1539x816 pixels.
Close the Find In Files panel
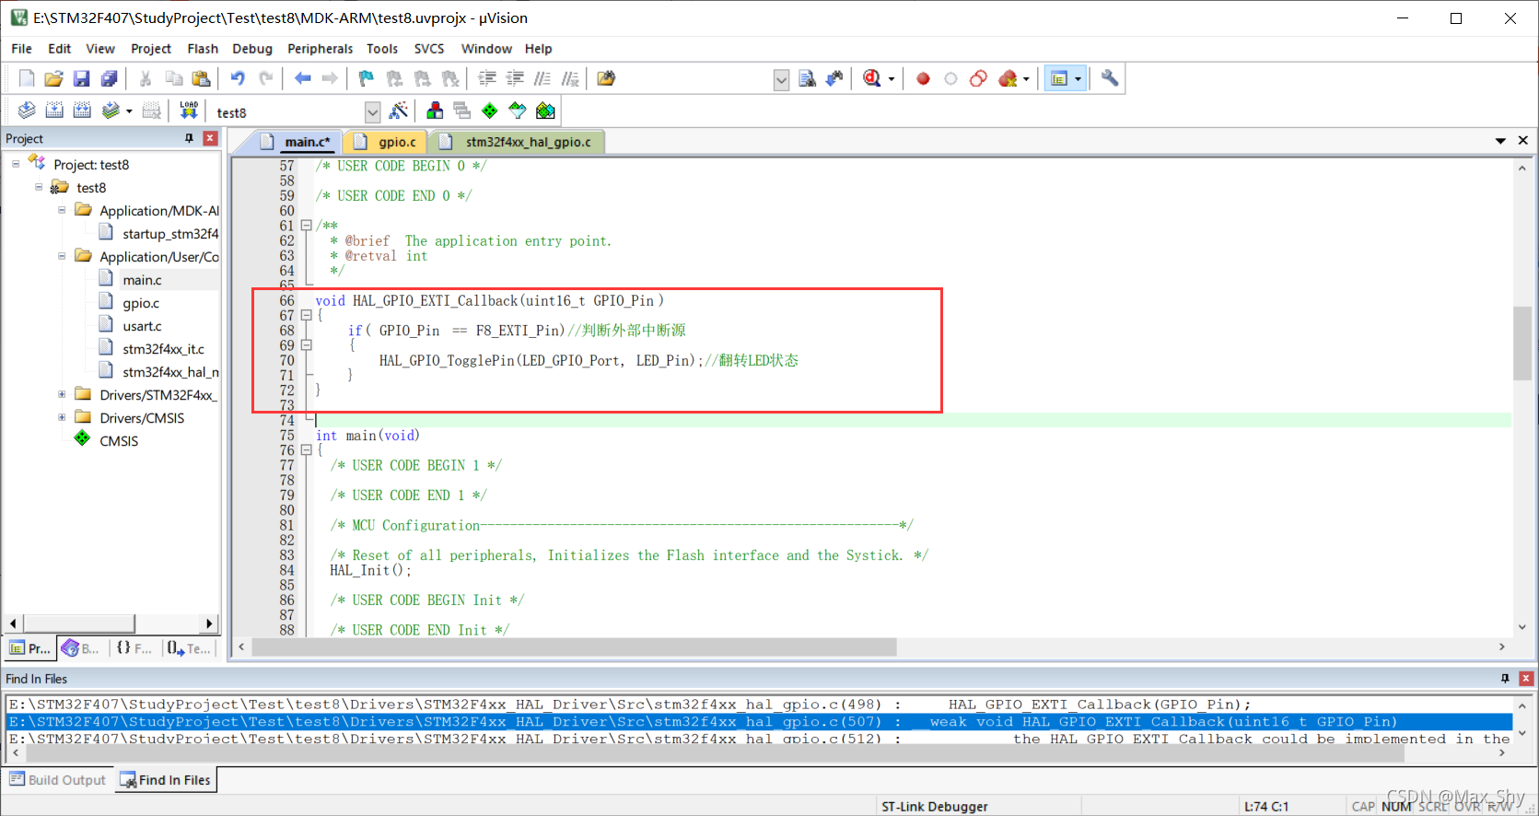pyautogui.click(x=1526, y=679)
